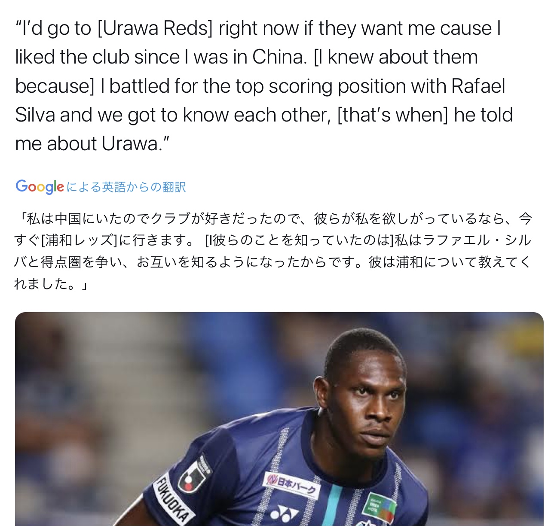Open the による英語からの翻訳 translation link

(x=126, y=187)
